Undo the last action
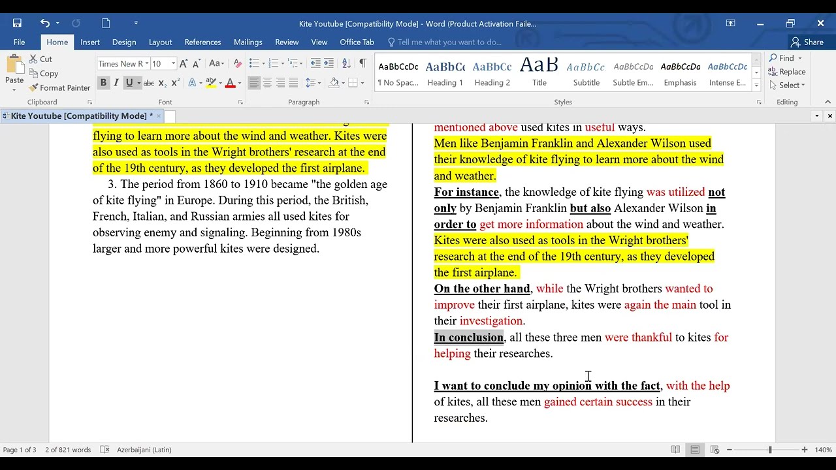 (x=44, y=23)
